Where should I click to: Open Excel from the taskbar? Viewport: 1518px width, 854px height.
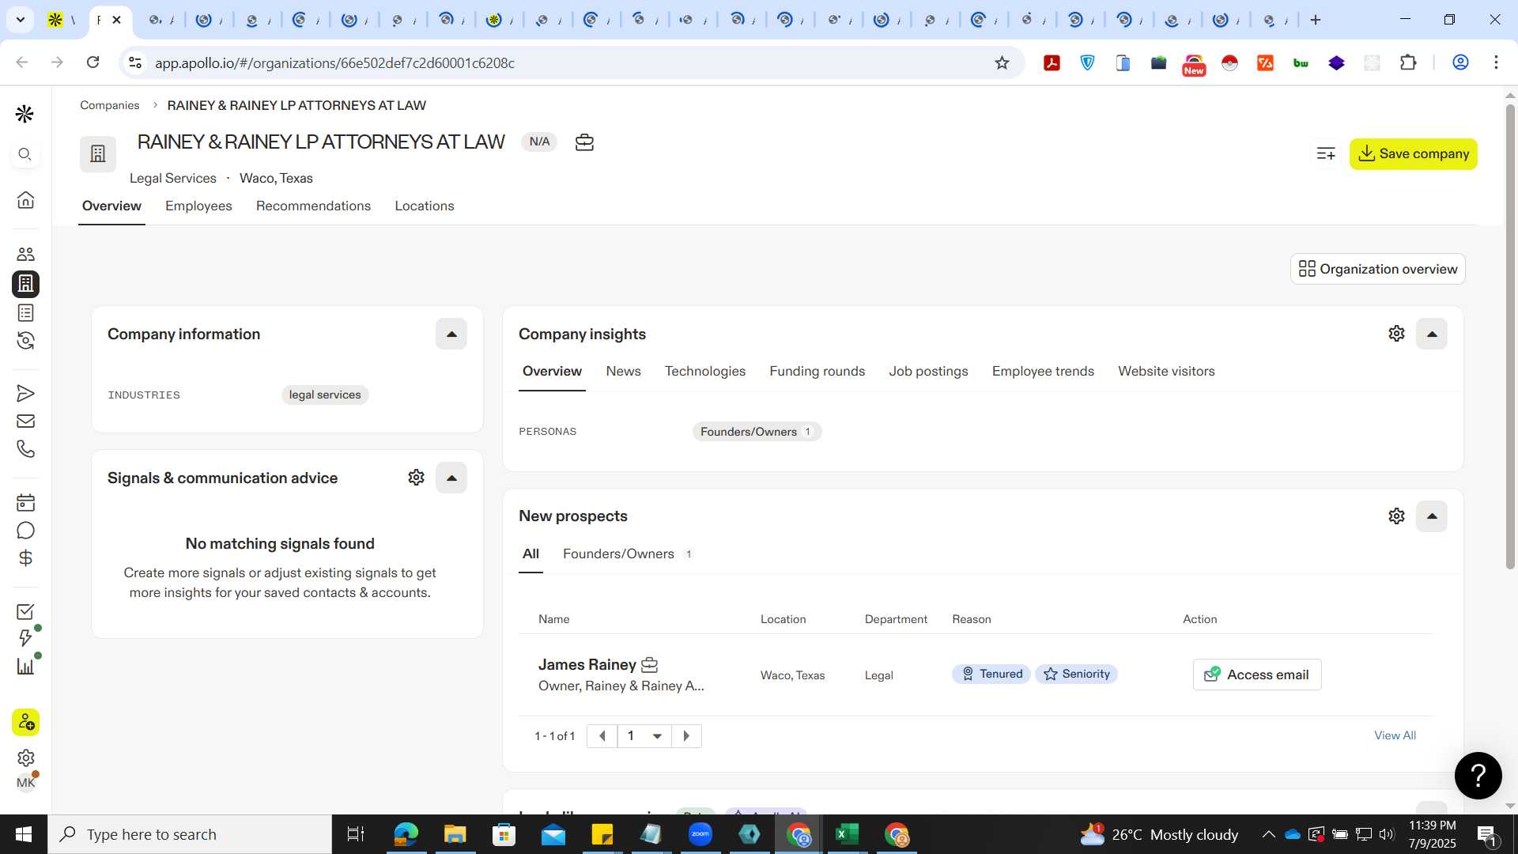847,834
